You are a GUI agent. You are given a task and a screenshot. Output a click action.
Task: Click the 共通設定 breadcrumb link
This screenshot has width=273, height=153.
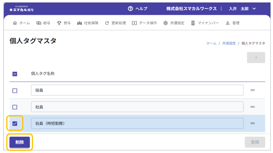pos(229,43)
